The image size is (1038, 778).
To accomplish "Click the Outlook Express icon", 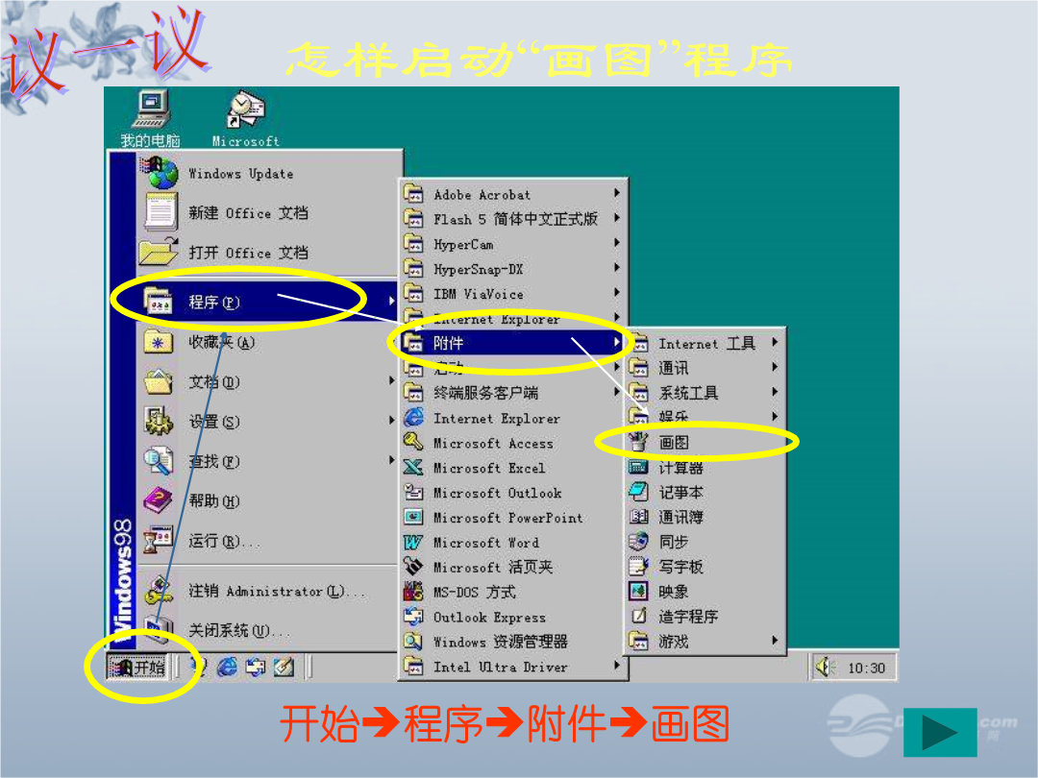I will coord(413,617).
